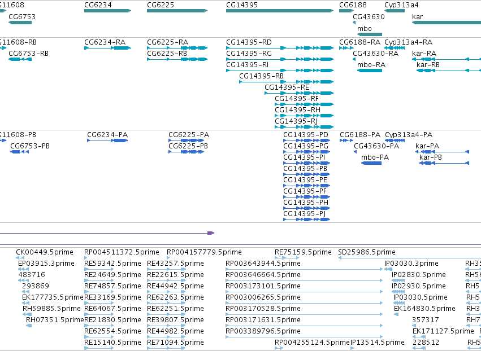Click protein mbo-PA
This screenshot has height=351, width=481.
pyautogui.click(x=375, y=157)
